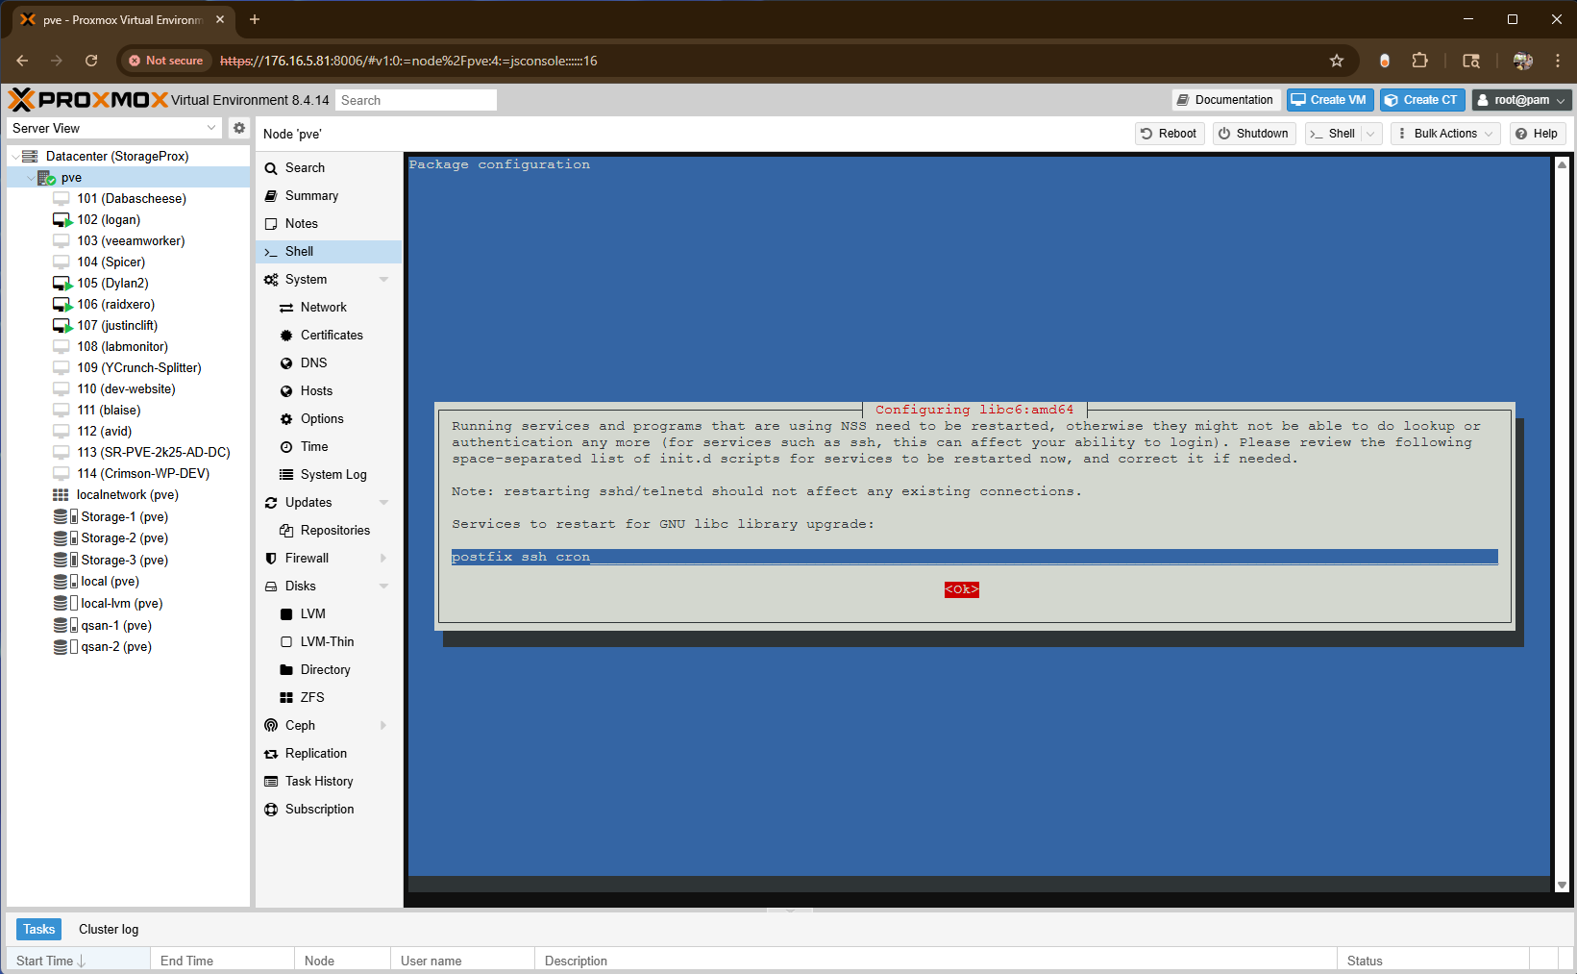The image size is (1577, 974).
Task: Click the Replication icon in node menu
Action: point(271,754)
